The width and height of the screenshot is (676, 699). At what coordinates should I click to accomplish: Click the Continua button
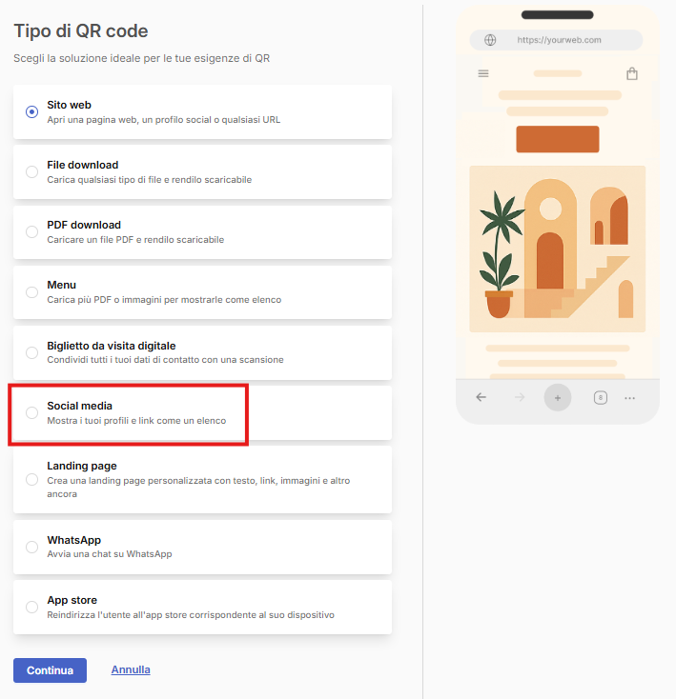50,670
